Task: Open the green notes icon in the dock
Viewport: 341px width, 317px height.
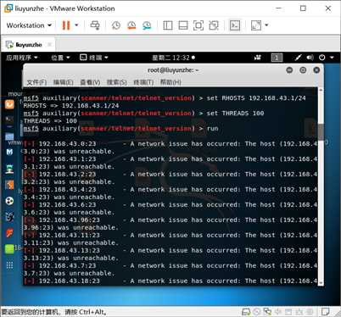Action: tap(9, 249)
